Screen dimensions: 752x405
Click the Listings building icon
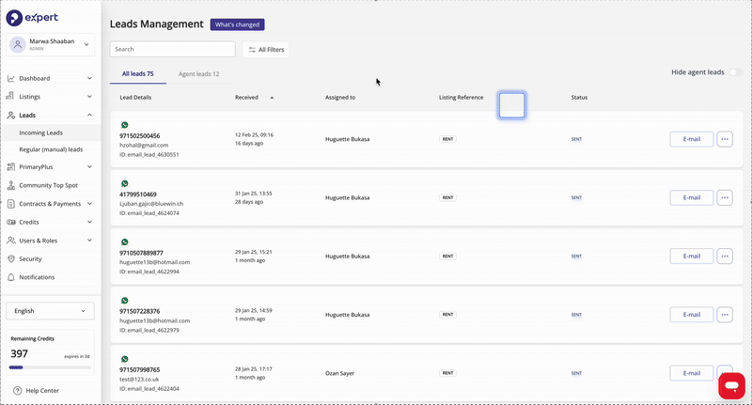coord(10,97)
